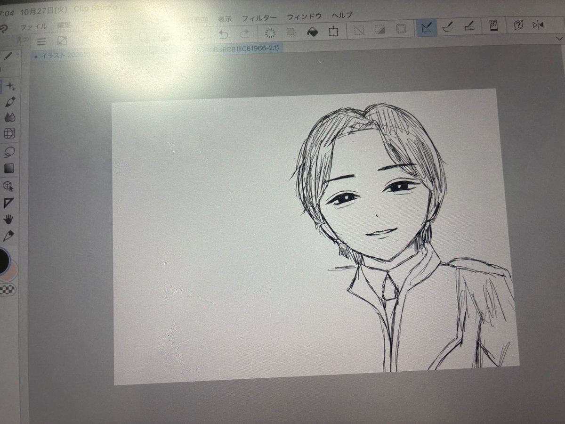Select the Gradient tool square icon
Screen dimensions: 565x424
9,168
